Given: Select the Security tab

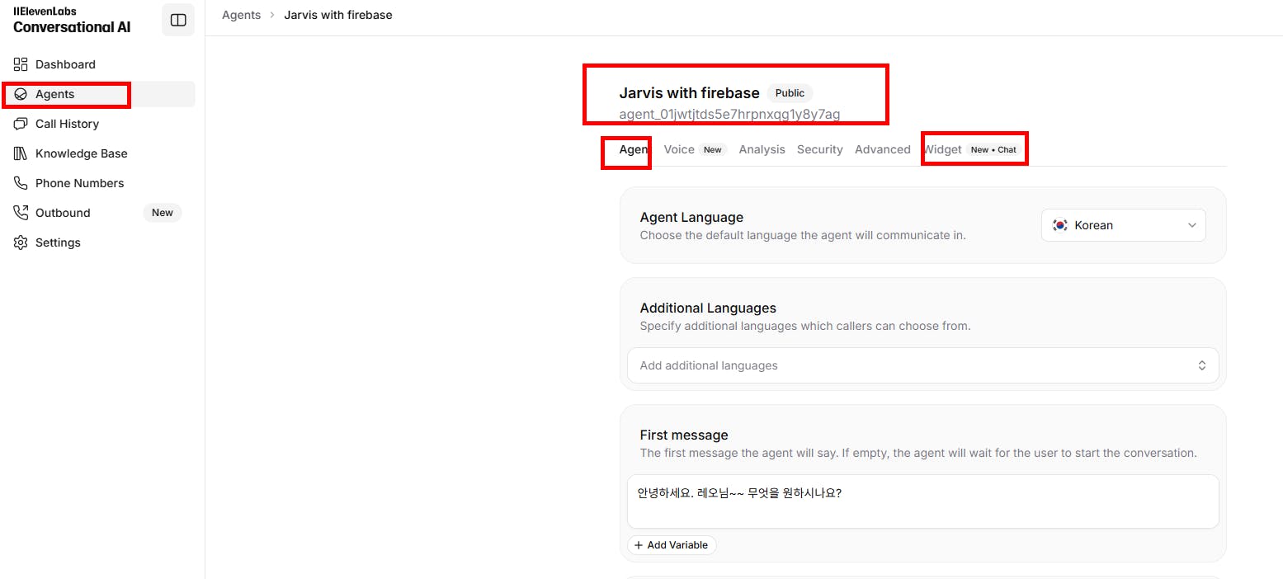Looking at the screenshot, I should (819, 149).
